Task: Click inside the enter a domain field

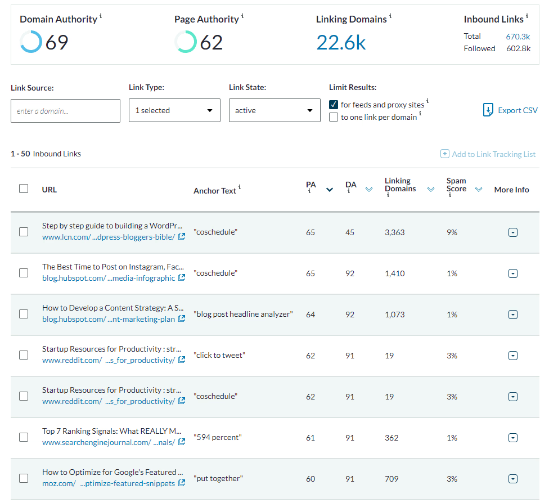Action: tap(65, 110)
